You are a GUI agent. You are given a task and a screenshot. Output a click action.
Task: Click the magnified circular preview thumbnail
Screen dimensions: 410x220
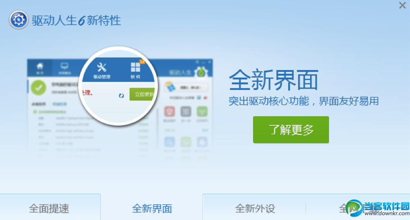[x=118, y=86]
